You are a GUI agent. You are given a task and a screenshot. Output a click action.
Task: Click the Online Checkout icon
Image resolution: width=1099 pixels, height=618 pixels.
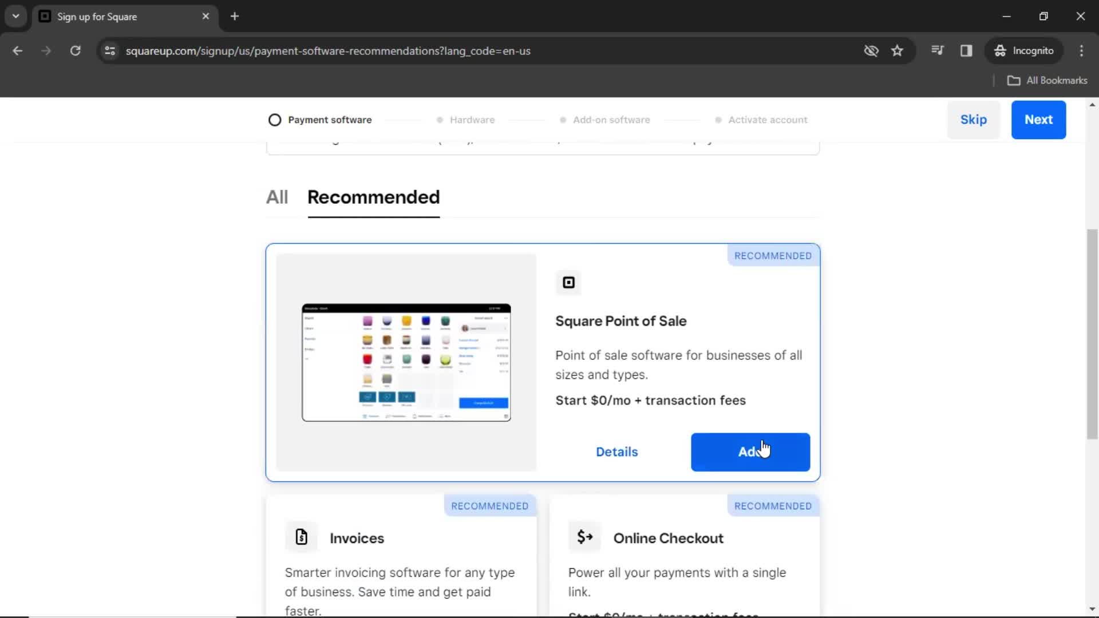point(584,537)
